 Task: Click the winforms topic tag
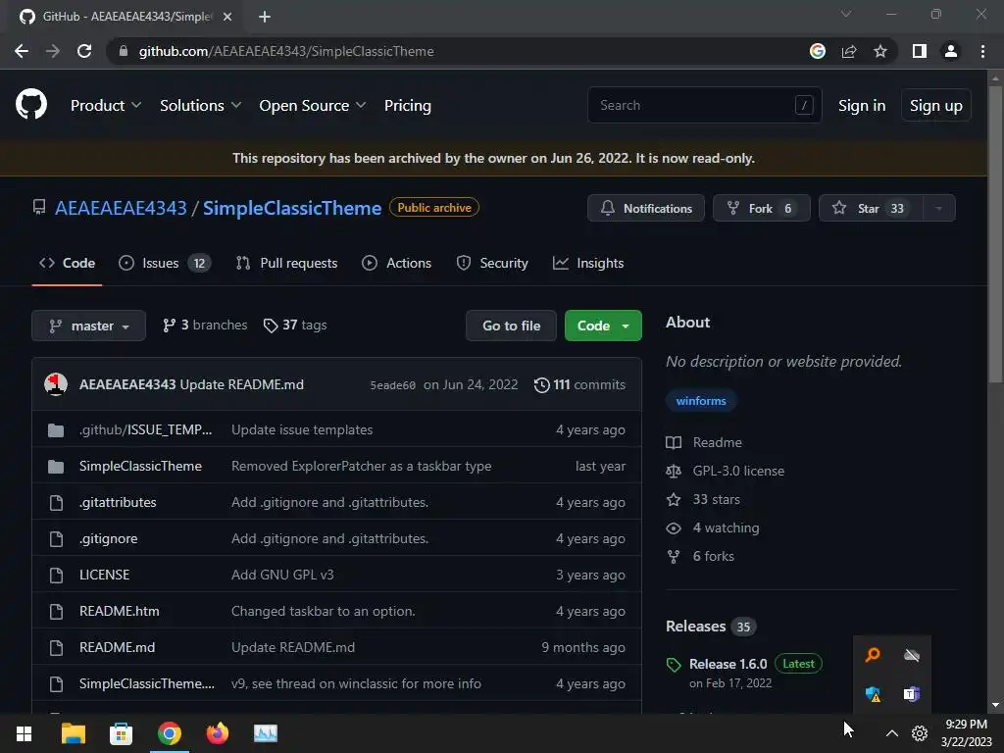[x=701, y=401]
